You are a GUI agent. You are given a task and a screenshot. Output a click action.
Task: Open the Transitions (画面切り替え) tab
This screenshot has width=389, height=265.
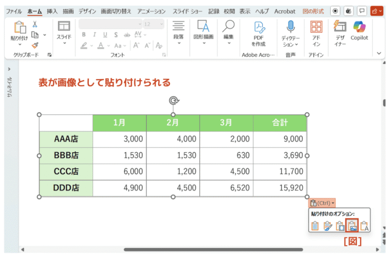pos(116,12)
